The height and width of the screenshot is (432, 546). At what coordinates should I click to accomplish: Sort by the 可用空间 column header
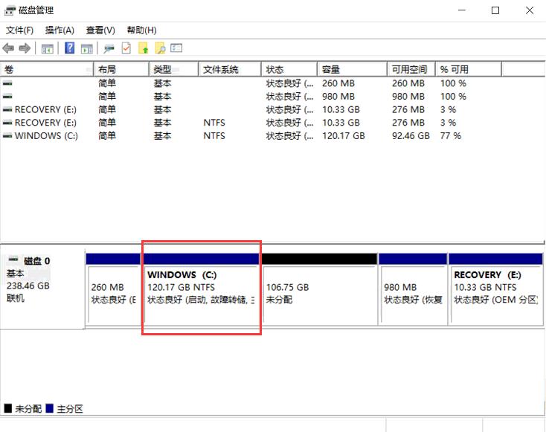coord(411,69)
